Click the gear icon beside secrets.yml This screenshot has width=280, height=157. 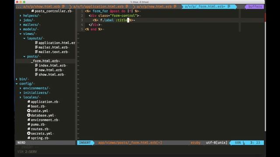point(29,133)
